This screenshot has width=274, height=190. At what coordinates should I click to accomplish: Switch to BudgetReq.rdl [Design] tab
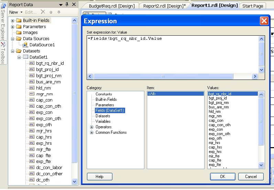pos(112,6)
